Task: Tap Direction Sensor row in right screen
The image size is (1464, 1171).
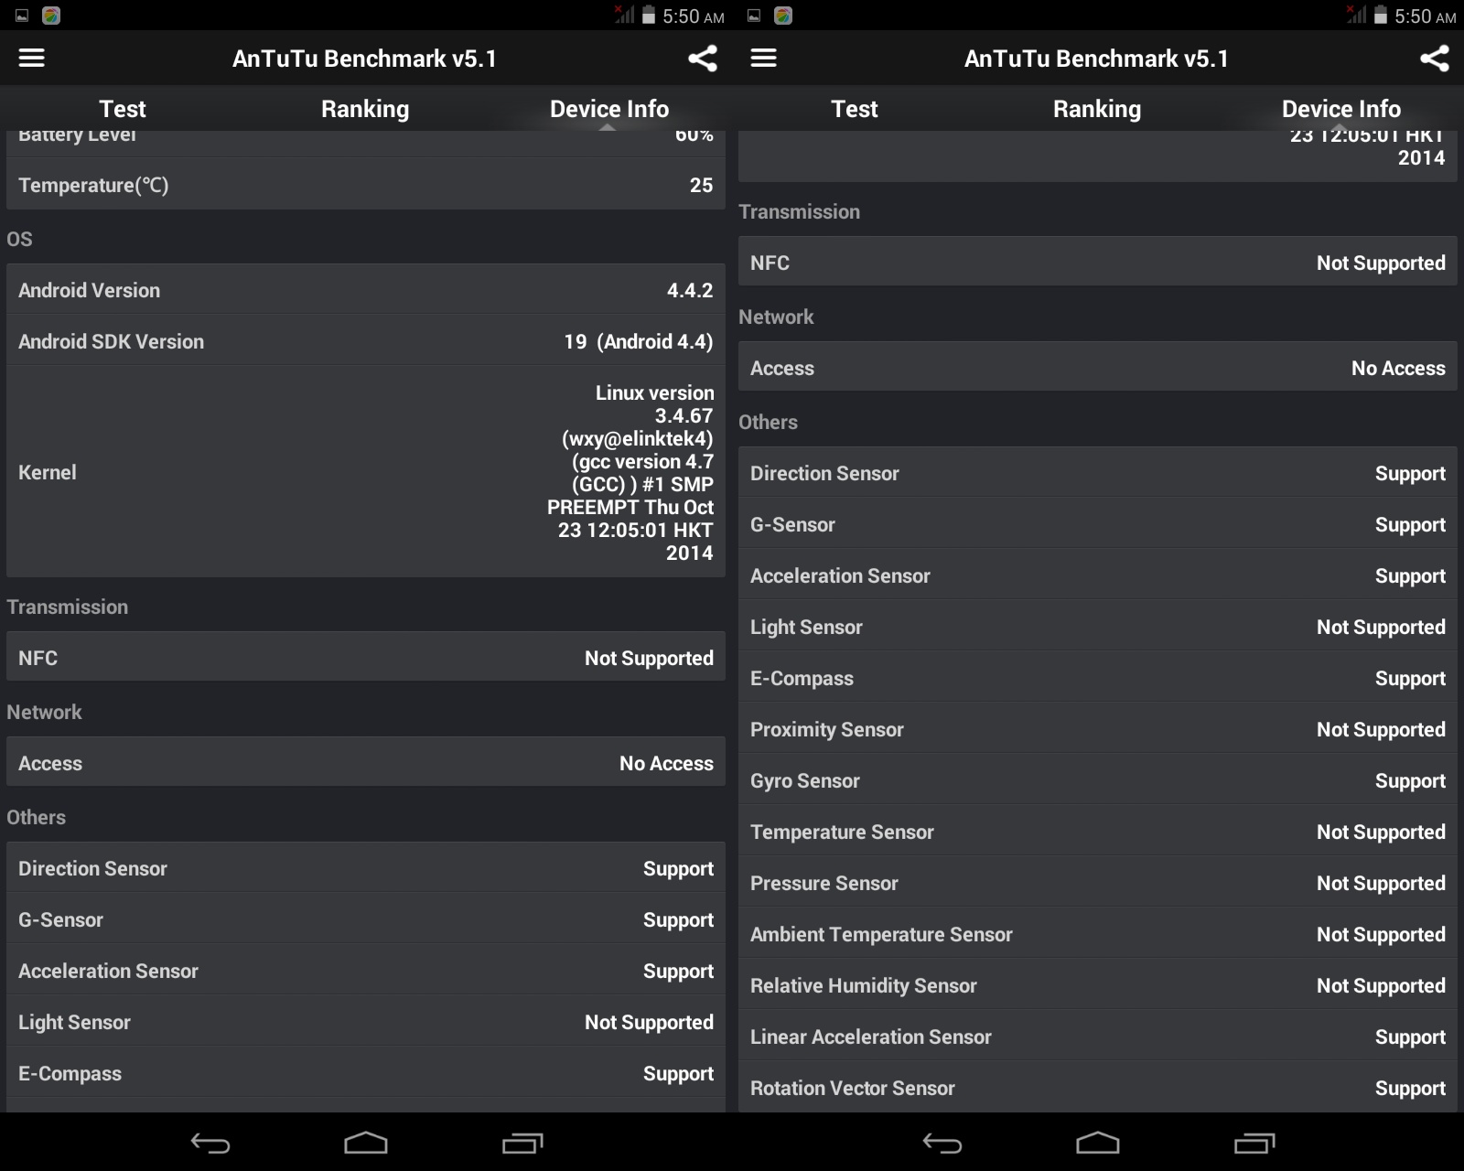Action: 1098,473
